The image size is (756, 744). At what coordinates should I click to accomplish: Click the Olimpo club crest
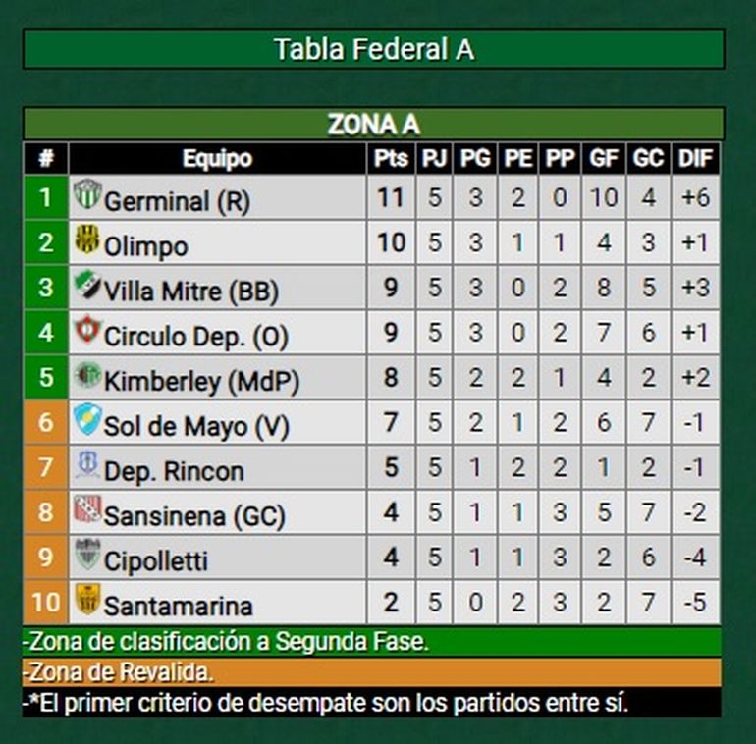87,239
